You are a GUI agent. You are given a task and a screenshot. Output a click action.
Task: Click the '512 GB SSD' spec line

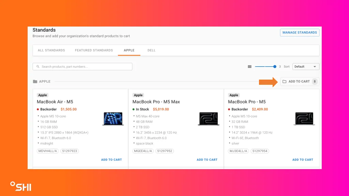[49, 127]
